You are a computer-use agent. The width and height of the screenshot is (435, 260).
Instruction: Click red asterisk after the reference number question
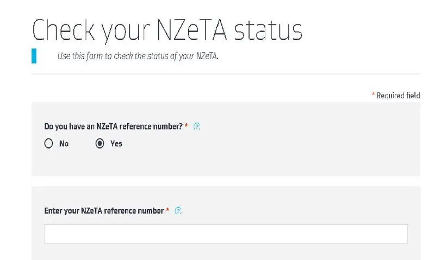tap(187, 126)
